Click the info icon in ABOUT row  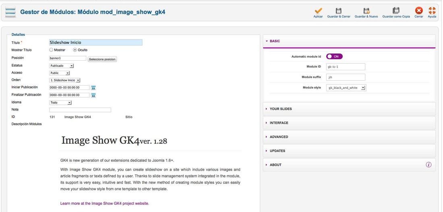(429, 165)
